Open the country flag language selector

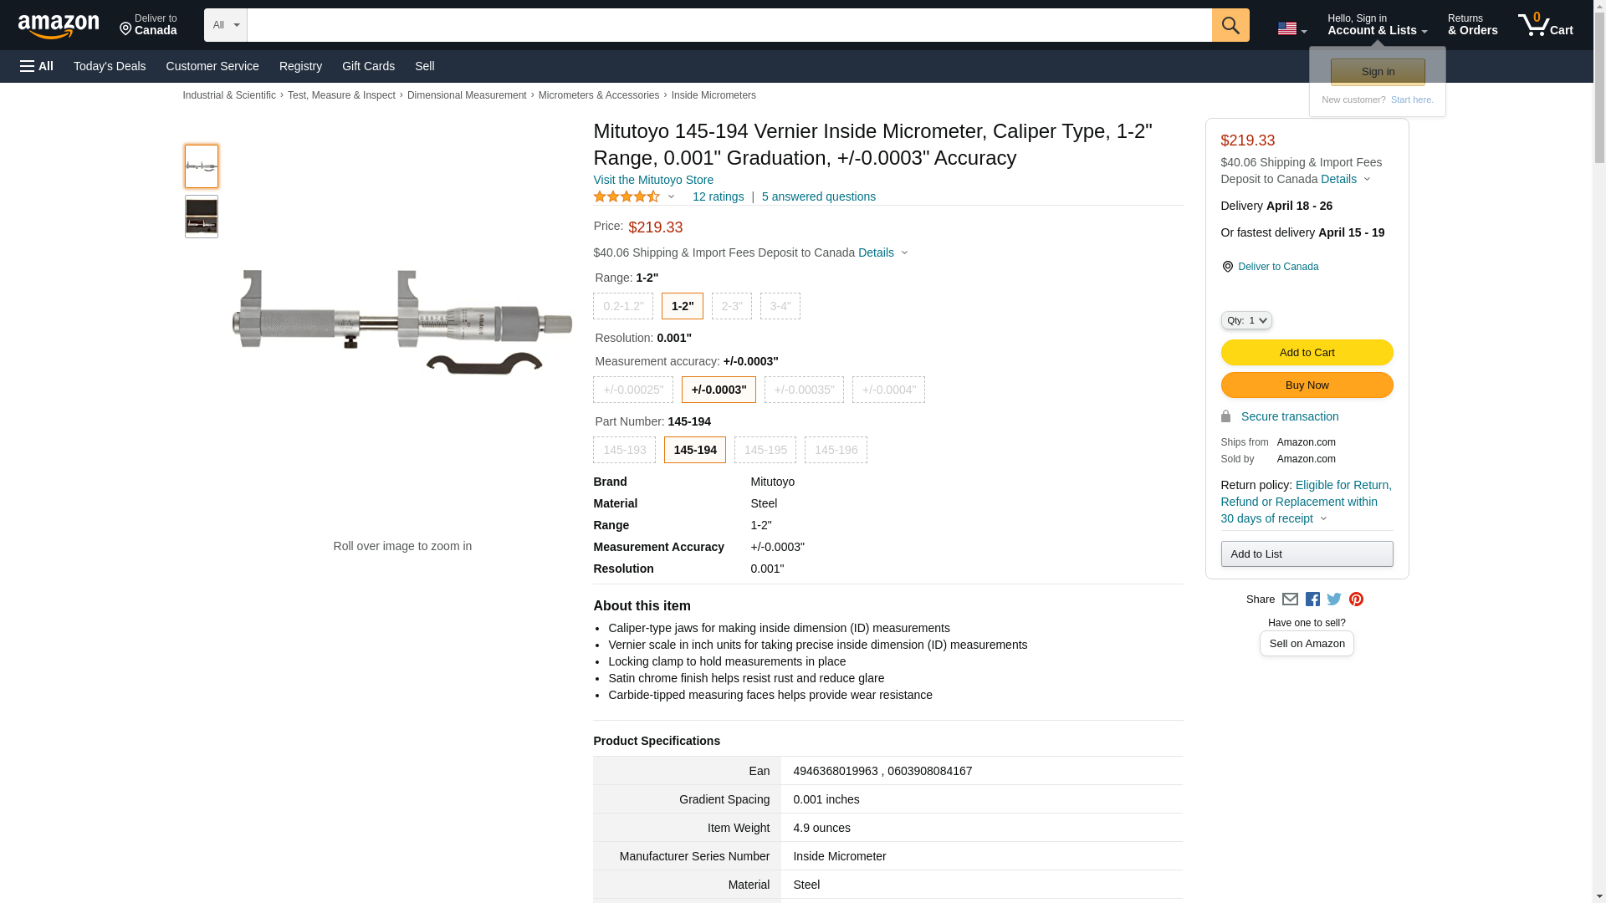pos(1291,28)
